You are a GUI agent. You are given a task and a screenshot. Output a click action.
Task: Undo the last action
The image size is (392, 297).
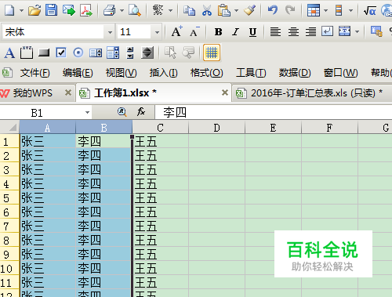[273, 10]
